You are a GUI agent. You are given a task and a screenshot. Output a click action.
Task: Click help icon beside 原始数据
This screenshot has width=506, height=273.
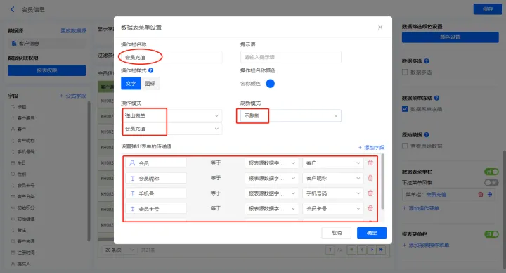click(x=427, y=134)
